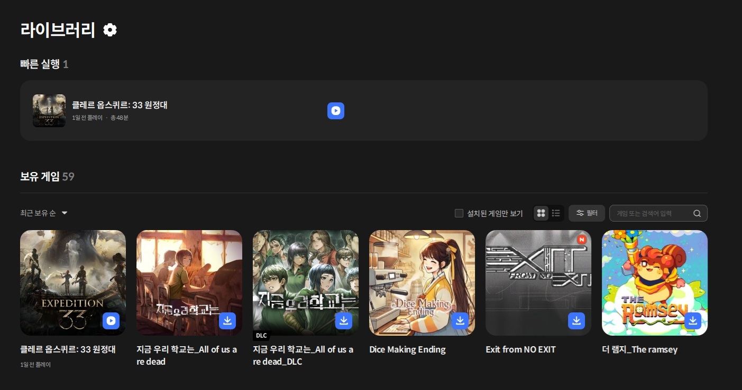Viewport: 742px width, 390px height.
Task: Open the 최근 보유 순 sort dropdown
Action: pyautogui.click(x=44, y=213)
